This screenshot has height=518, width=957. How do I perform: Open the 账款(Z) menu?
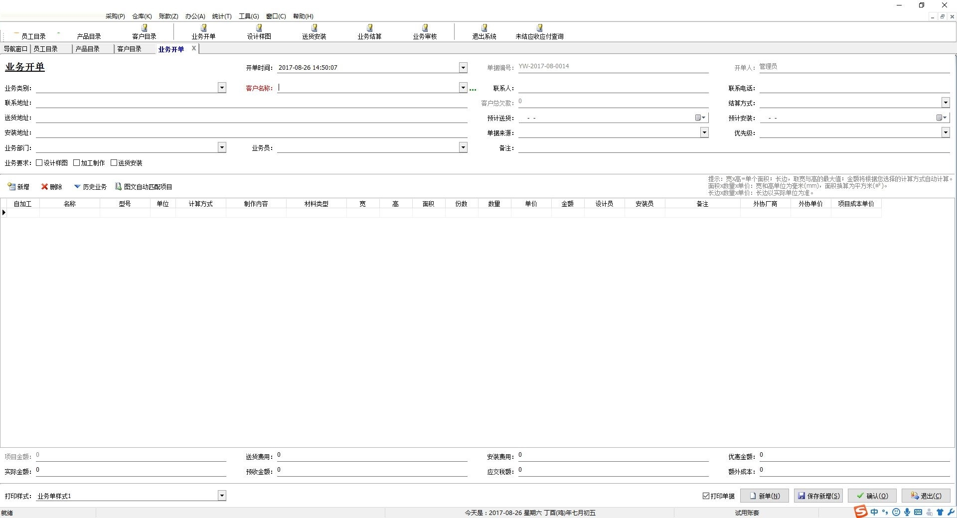(x=168, y=16)
